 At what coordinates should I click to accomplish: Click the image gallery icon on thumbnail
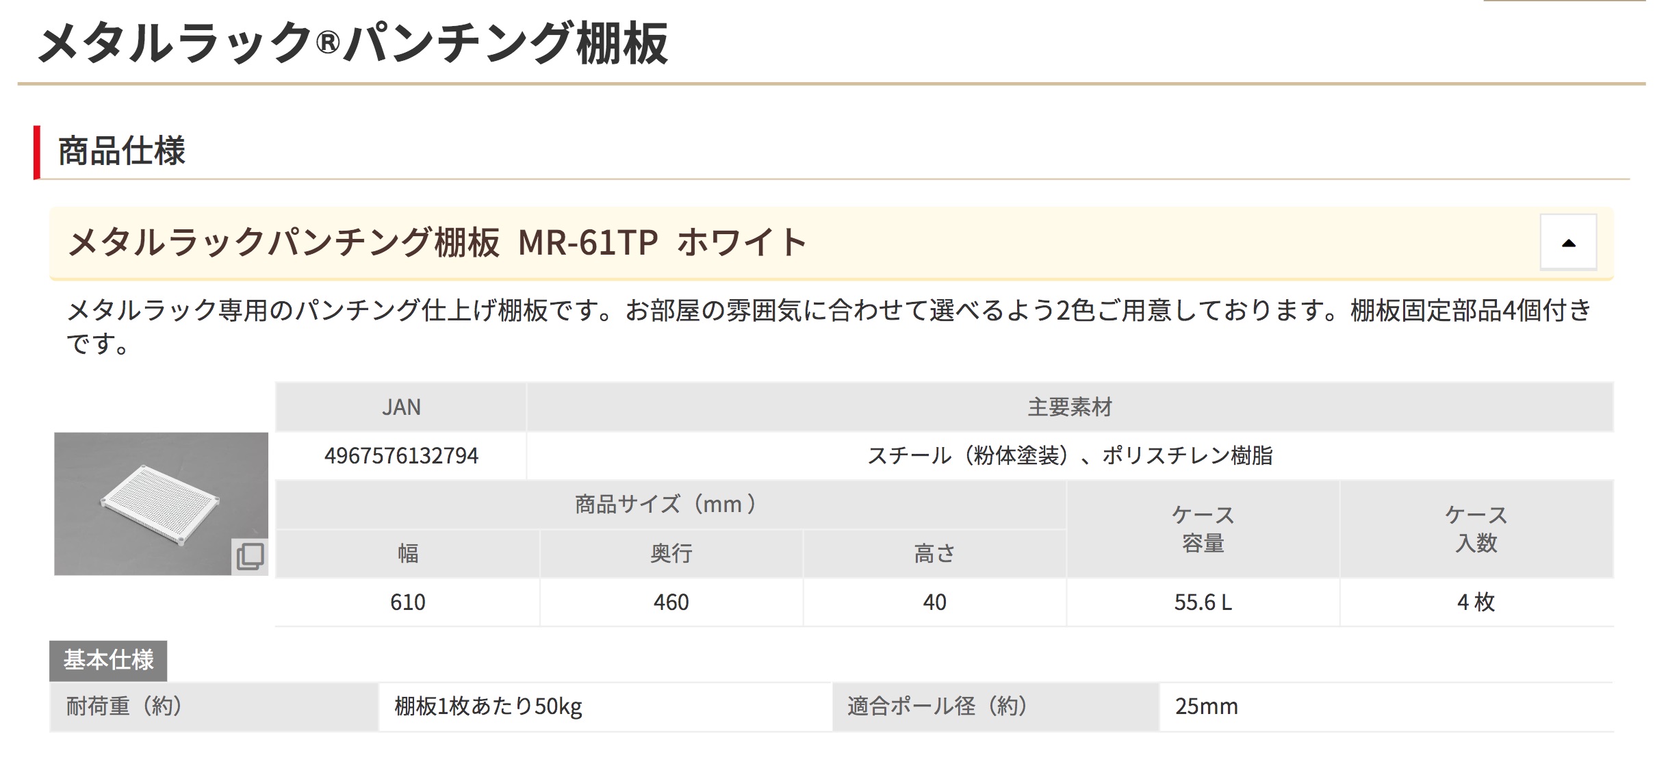click(x=250, y=556)
